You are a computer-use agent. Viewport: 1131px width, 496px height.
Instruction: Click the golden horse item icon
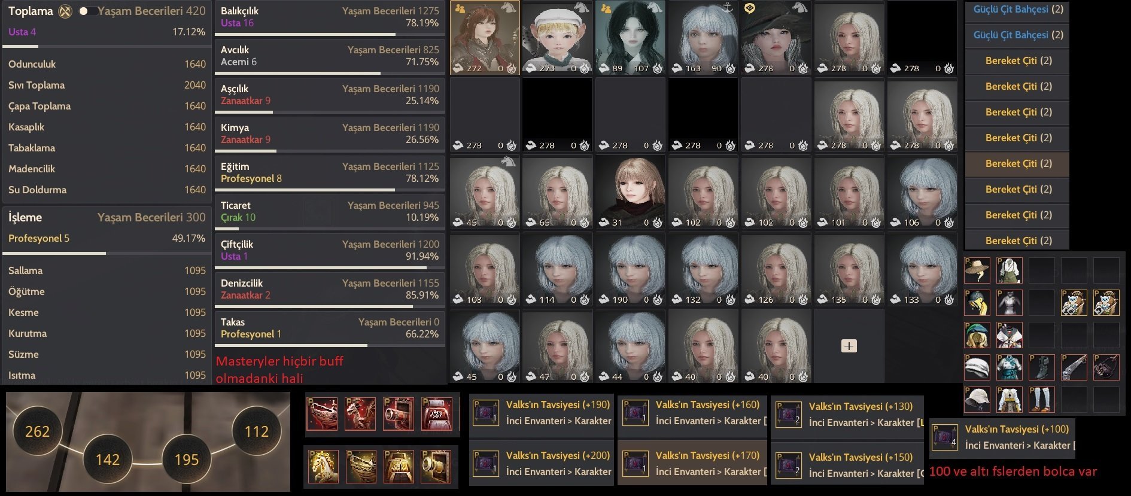[324, 467]
